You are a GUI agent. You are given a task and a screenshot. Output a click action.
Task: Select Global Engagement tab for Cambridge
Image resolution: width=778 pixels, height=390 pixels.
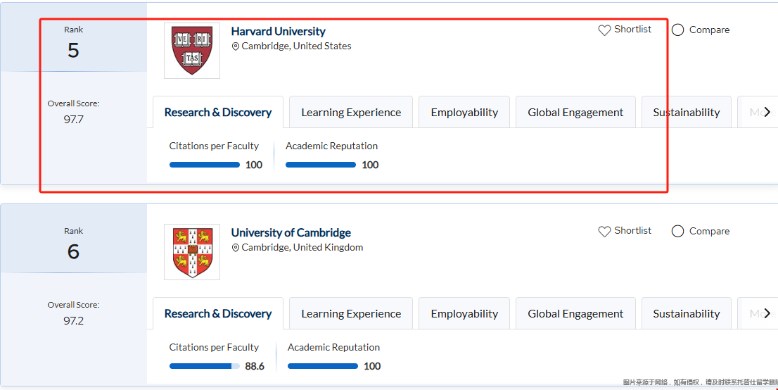575,314
